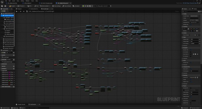Open the Tools menu

32,1
